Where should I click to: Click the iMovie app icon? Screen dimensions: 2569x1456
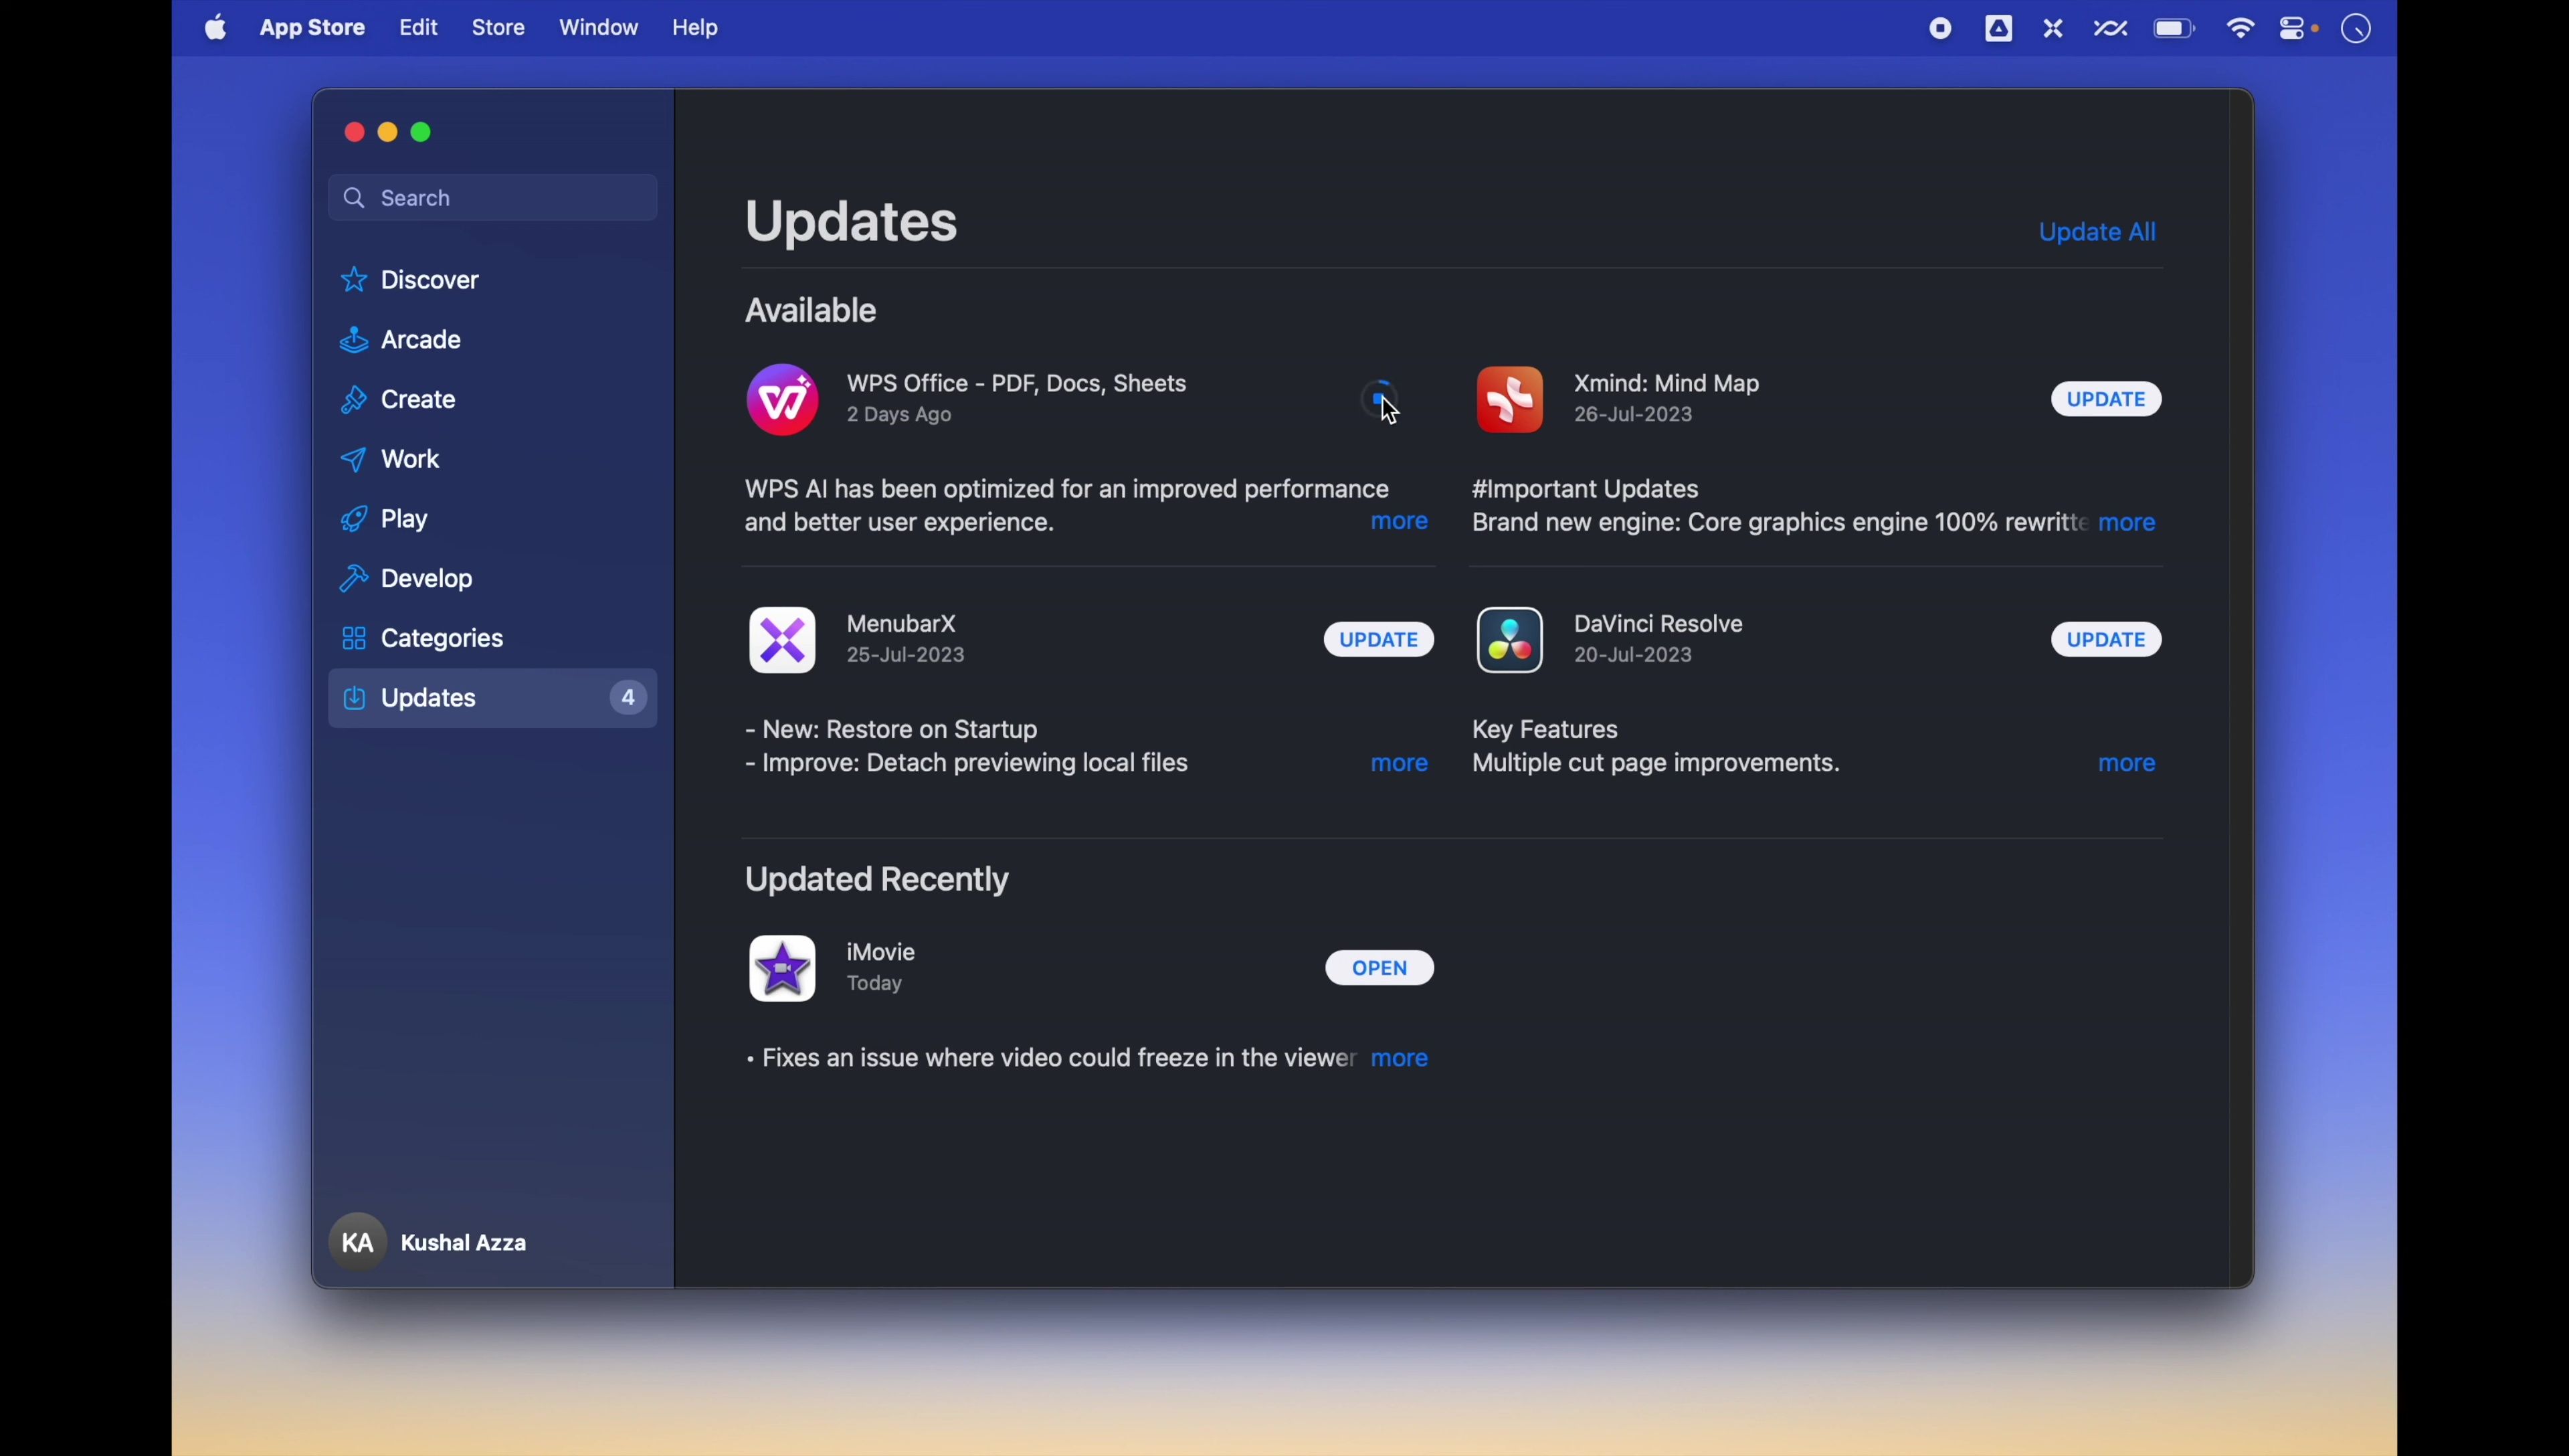(781, 968)
